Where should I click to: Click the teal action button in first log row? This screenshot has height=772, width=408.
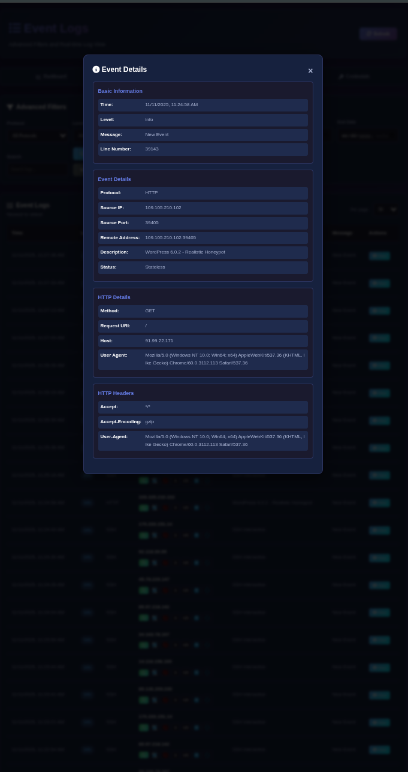click(379, 255)
